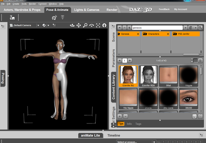Open the Render menu
Viewport: 206px width, 143px height.
pyautogui.click(x=32, y=4)
